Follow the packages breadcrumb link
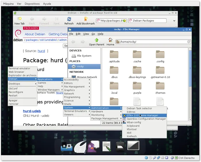The width and height of the screenshot is (201, 162). [32, 40]
